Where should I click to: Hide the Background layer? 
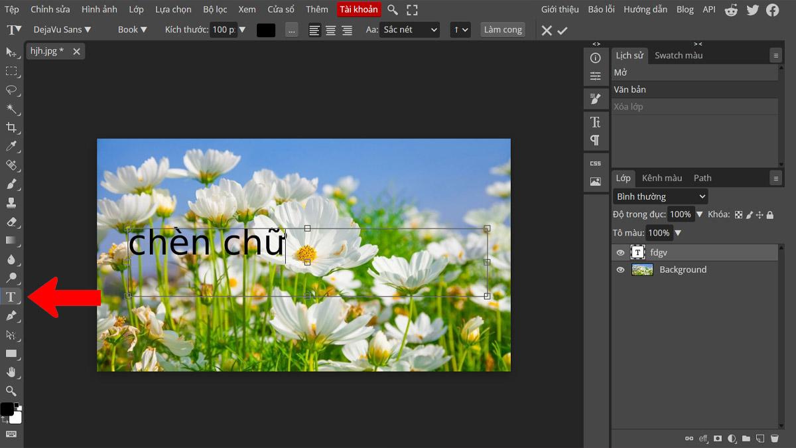coord(620,270)
